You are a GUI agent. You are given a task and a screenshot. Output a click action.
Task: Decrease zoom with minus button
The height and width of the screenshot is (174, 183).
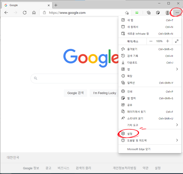(151, 41)
